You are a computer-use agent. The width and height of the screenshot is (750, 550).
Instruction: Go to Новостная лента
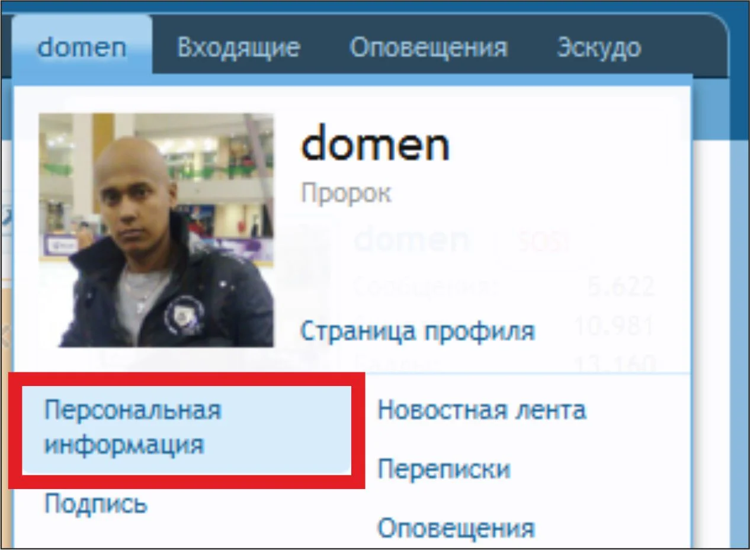pos(482,410)
